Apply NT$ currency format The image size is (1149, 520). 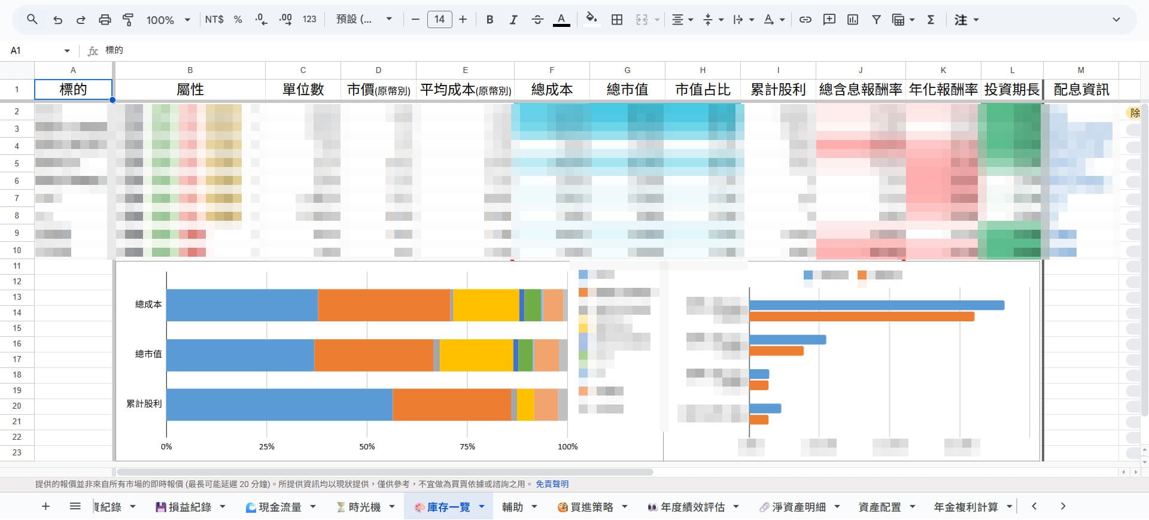[214, 20]
